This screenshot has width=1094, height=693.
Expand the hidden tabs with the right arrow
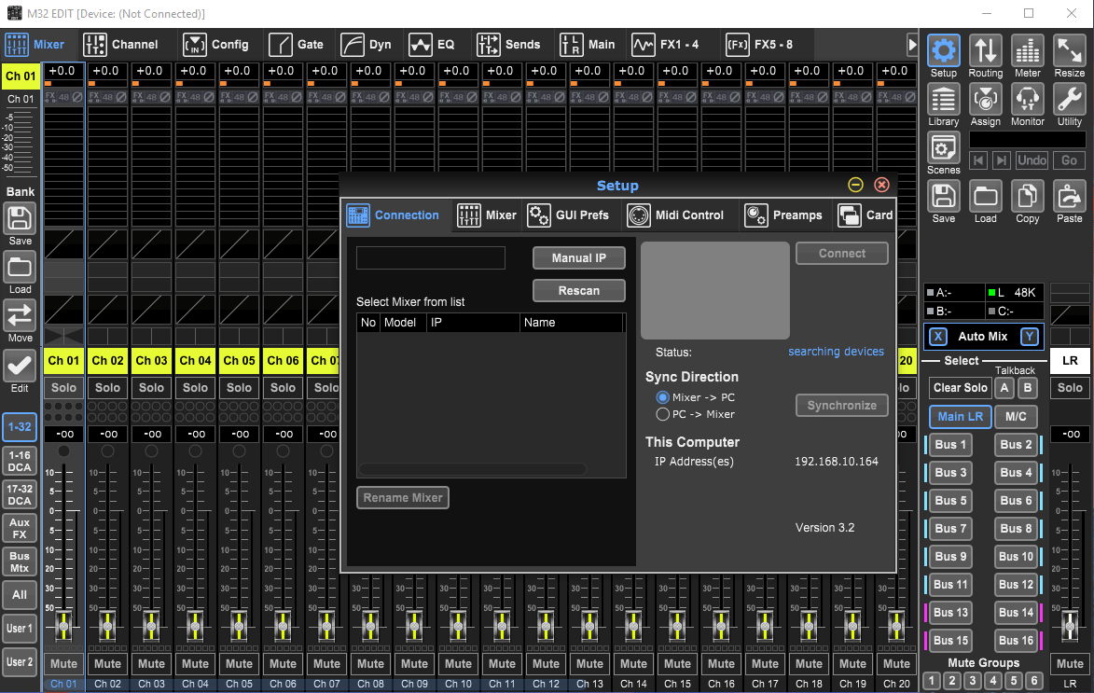pos(915,44)
